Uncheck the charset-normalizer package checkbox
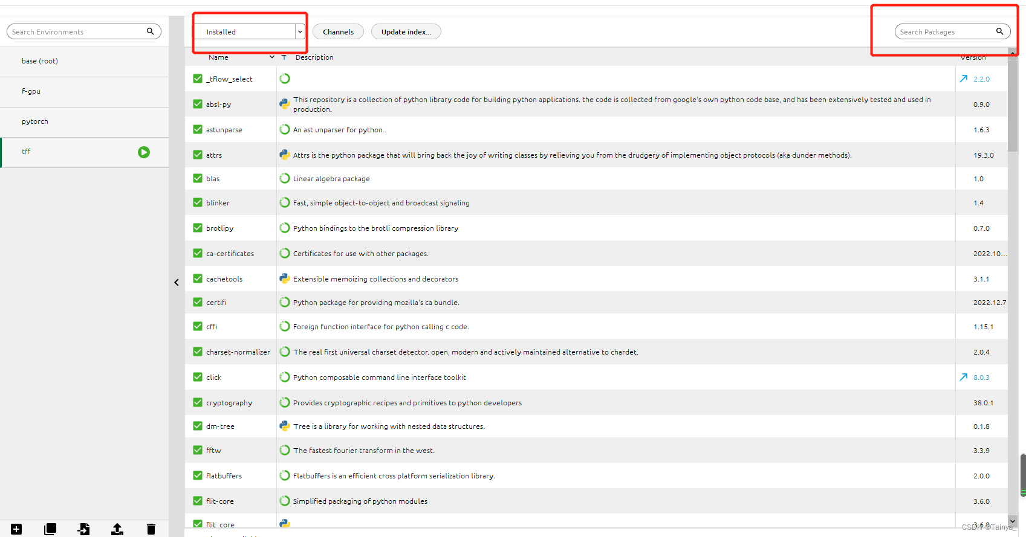 198,352
